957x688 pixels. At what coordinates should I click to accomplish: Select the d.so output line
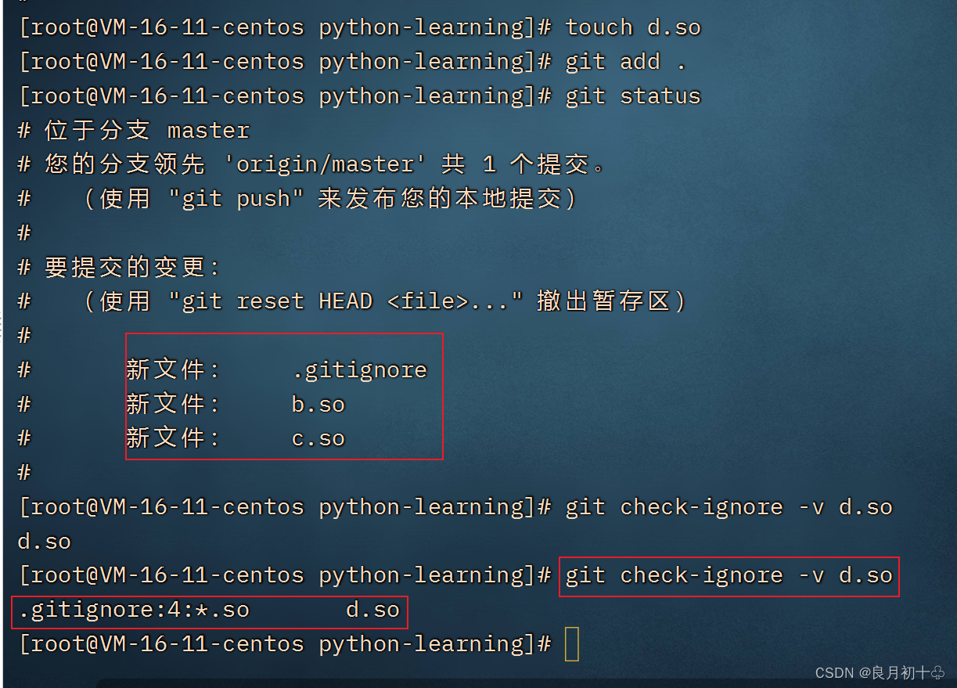click(41, 541)
